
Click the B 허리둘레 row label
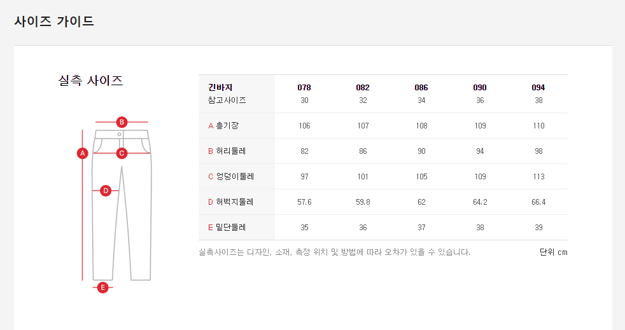(x=227, y=151)
